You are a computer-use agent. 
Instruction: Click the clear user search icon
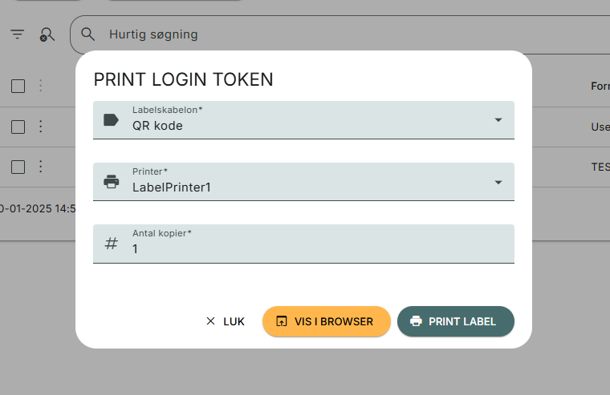click(x=47, y=34)
